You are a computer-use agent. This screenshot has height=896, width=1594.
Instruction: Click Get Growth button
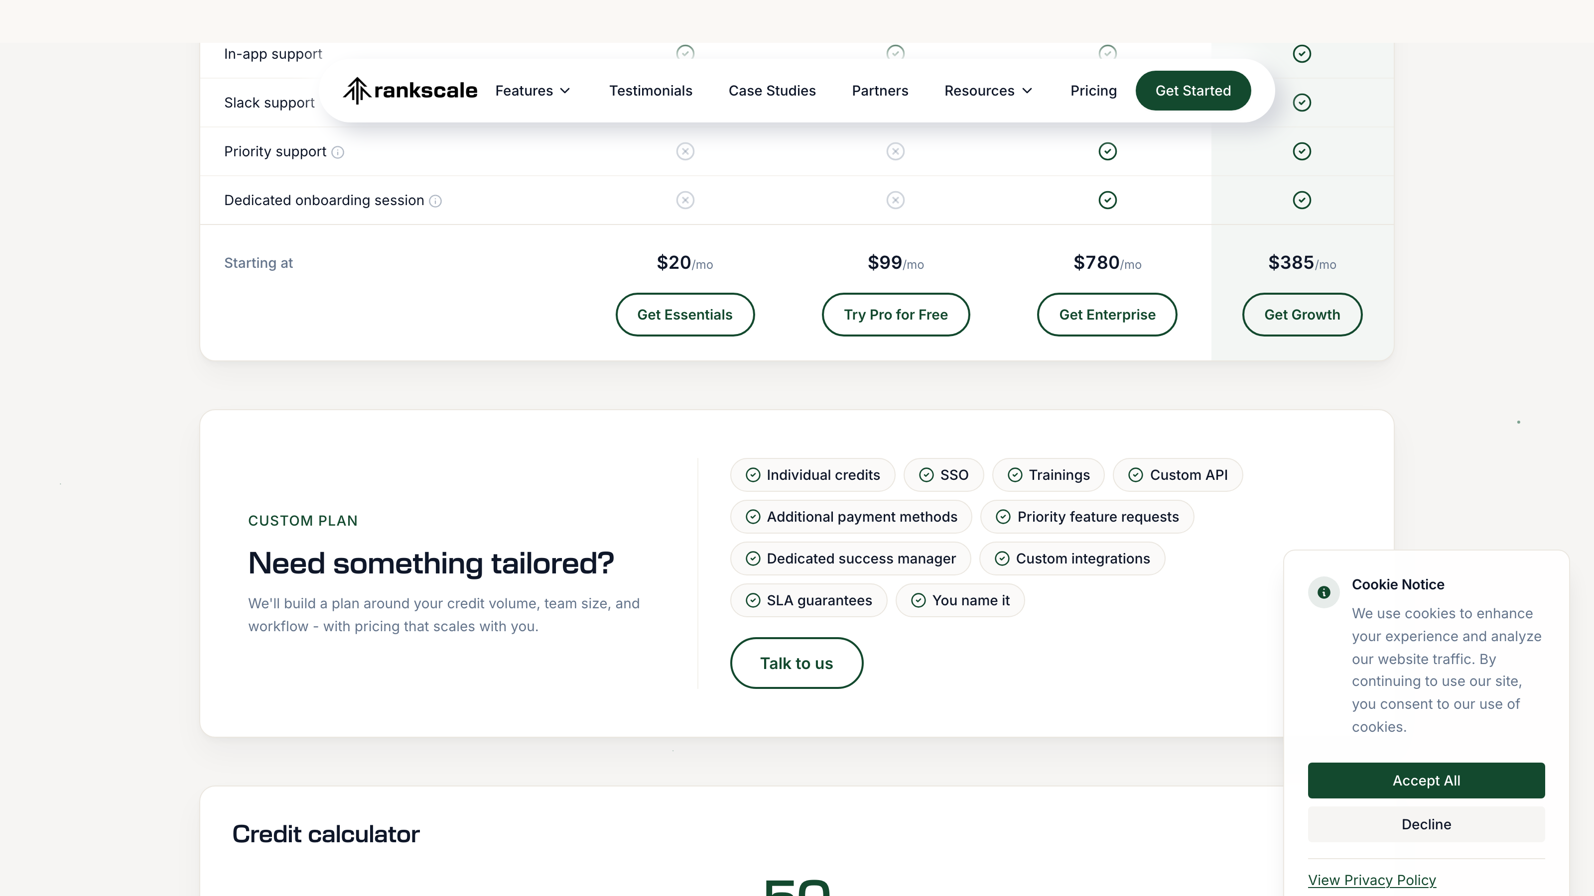(x=1302, y=315)
